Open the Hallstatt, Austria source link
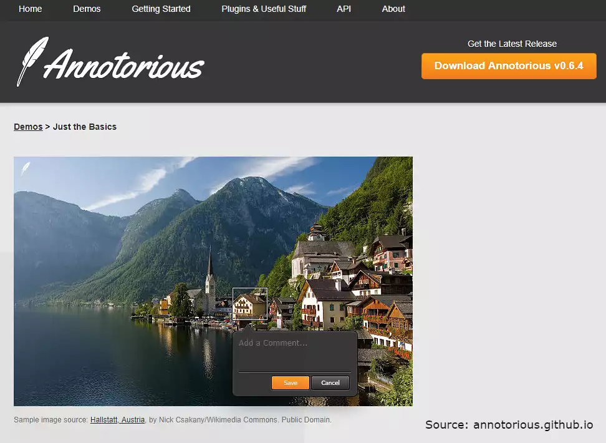This screenshot has height=443, width=606. tap(117, 420)
